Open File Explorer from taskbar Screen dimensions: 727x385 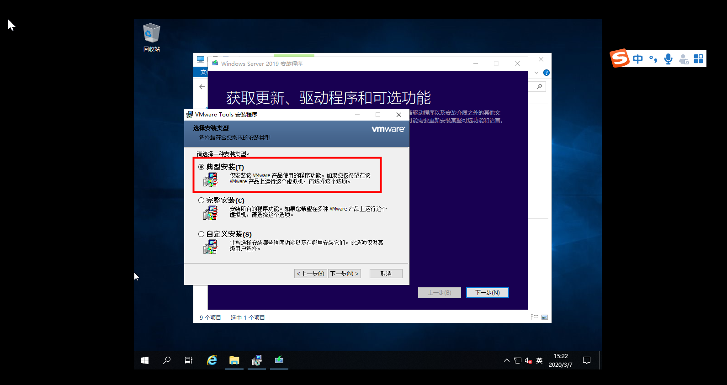tap(234, 360)
